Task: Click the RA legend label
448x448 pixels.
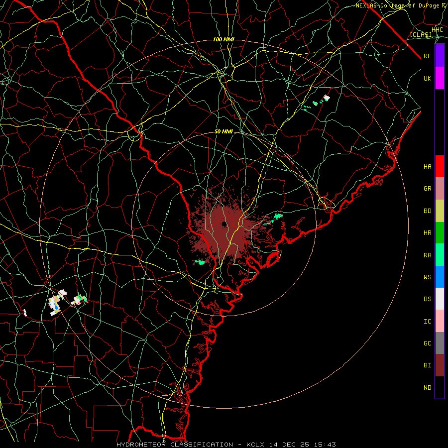Action: (x=427, y=255)
